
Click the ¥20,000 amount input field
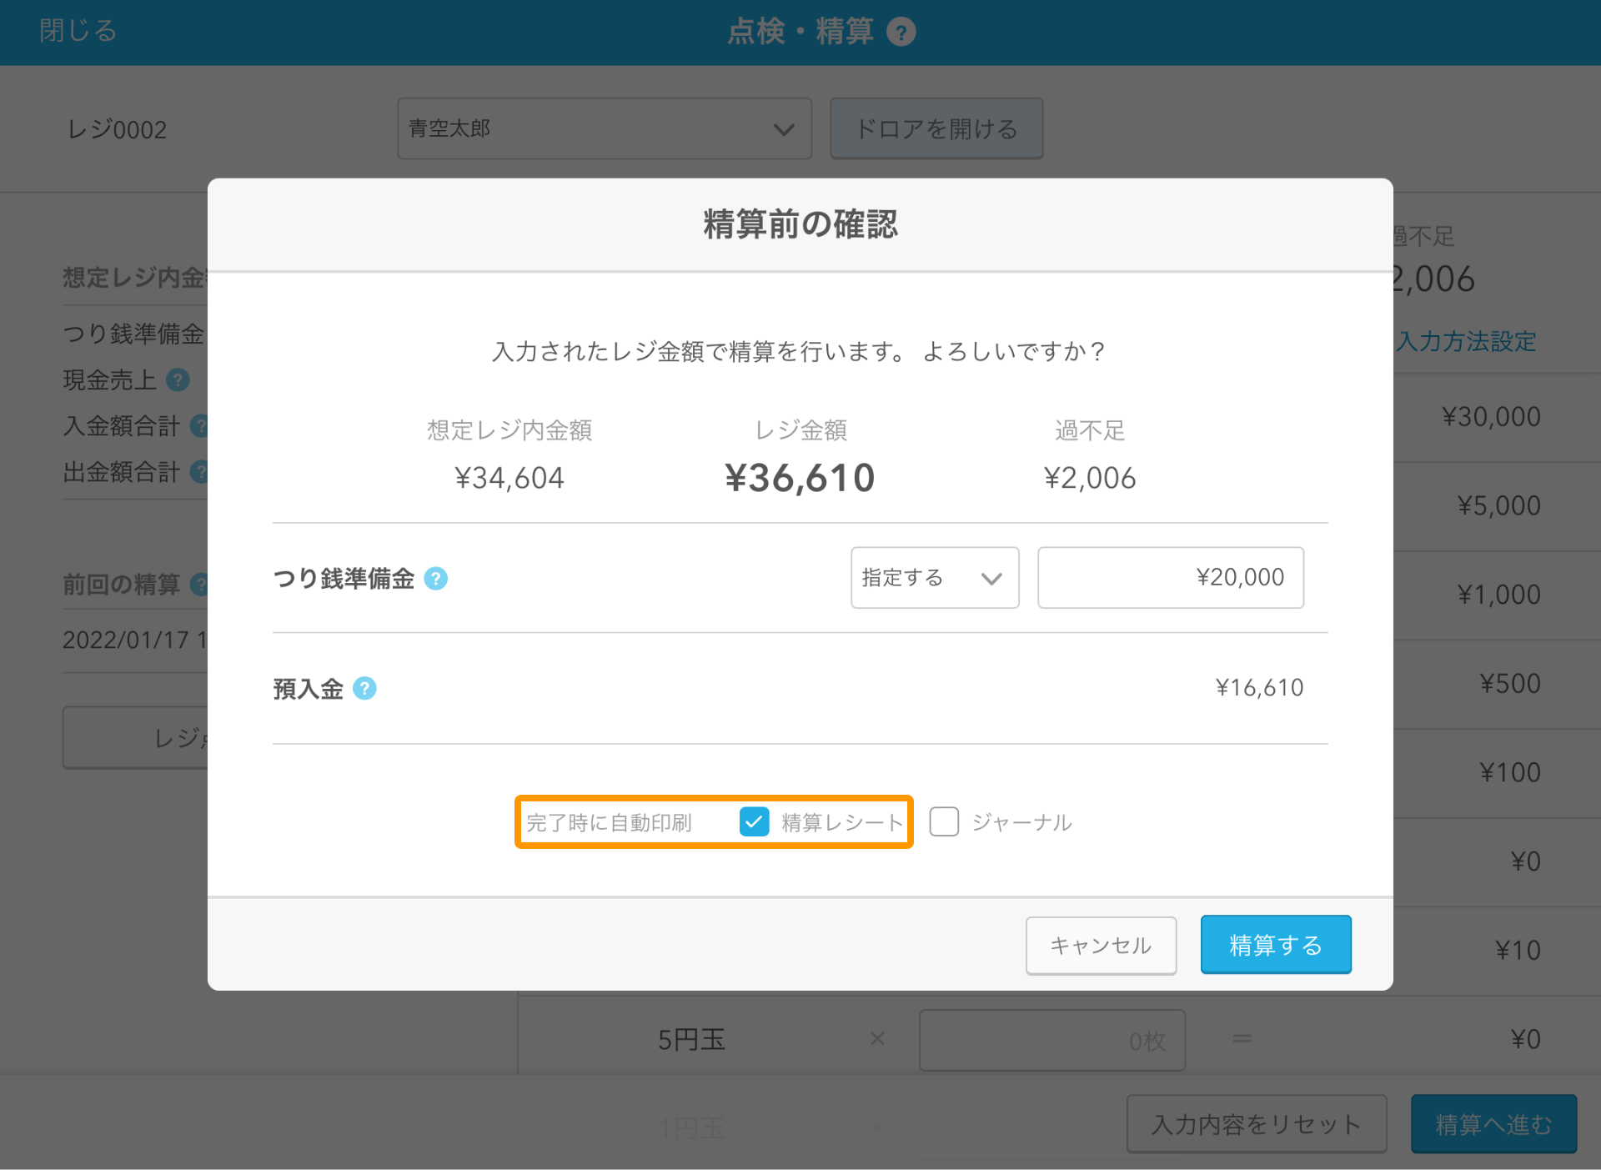tap(1170, 577)
